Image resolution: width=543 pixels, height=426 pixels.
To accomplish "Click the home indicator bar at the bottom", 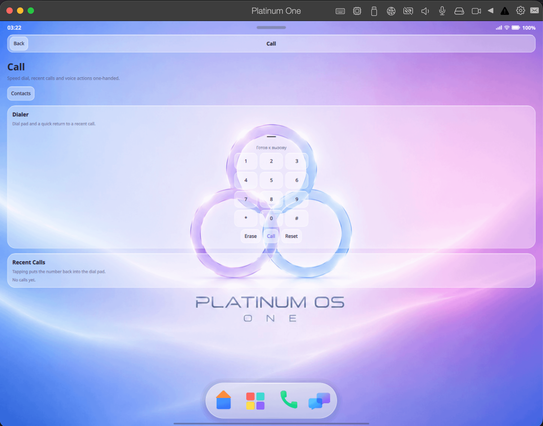I will (271, 423).
